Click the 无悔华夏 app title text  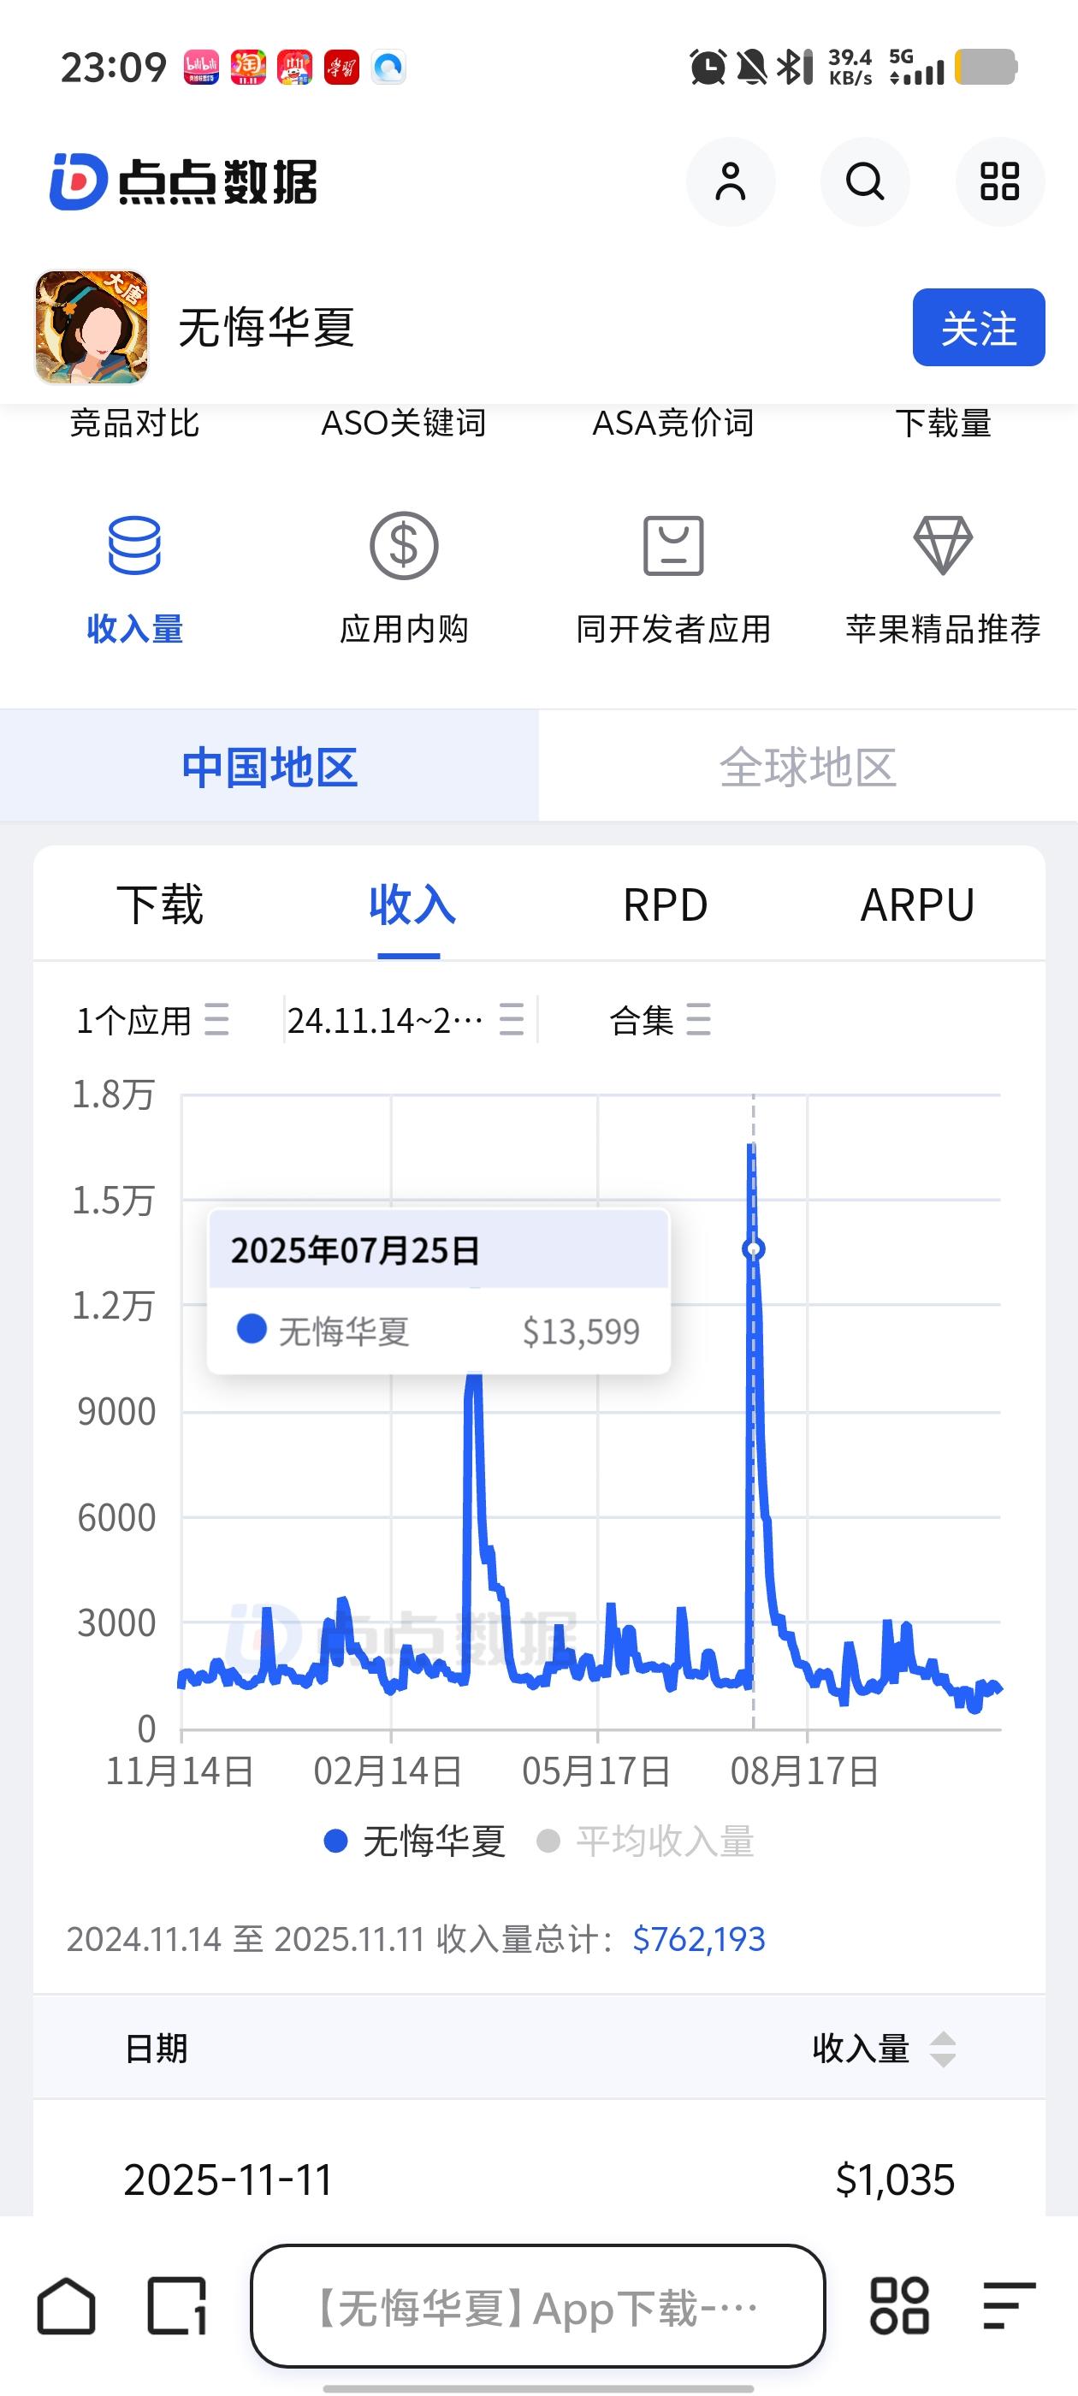(x=267, y=328)
